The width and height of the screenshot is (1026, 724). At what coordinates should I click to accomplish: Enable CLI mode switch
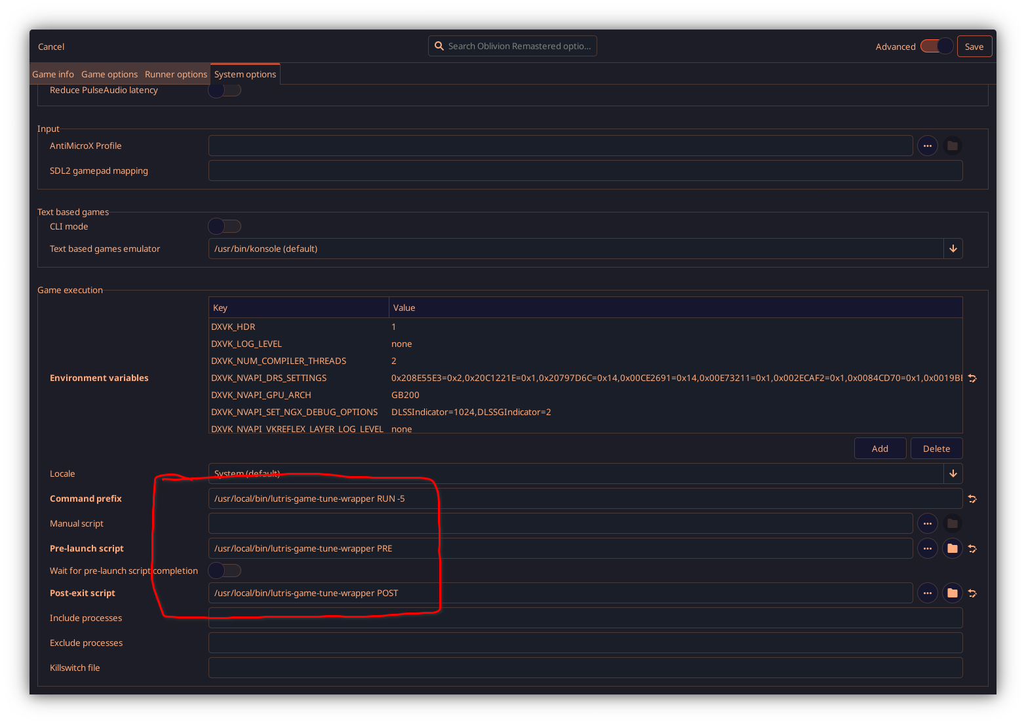(x=224, y=226)
